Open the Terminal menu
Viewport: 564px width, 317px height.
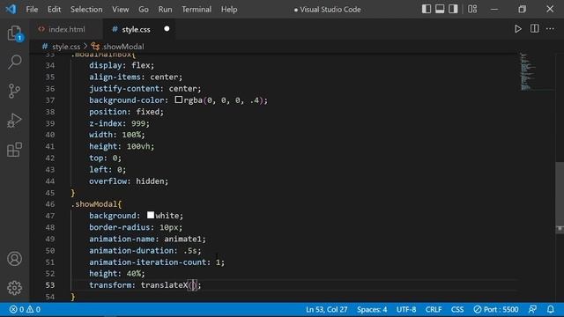tap(197, 10)
